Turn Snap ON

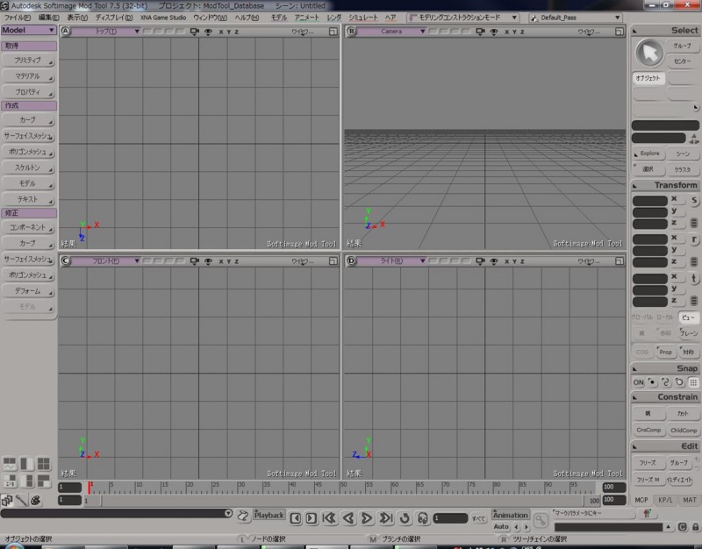click(639, 382)
